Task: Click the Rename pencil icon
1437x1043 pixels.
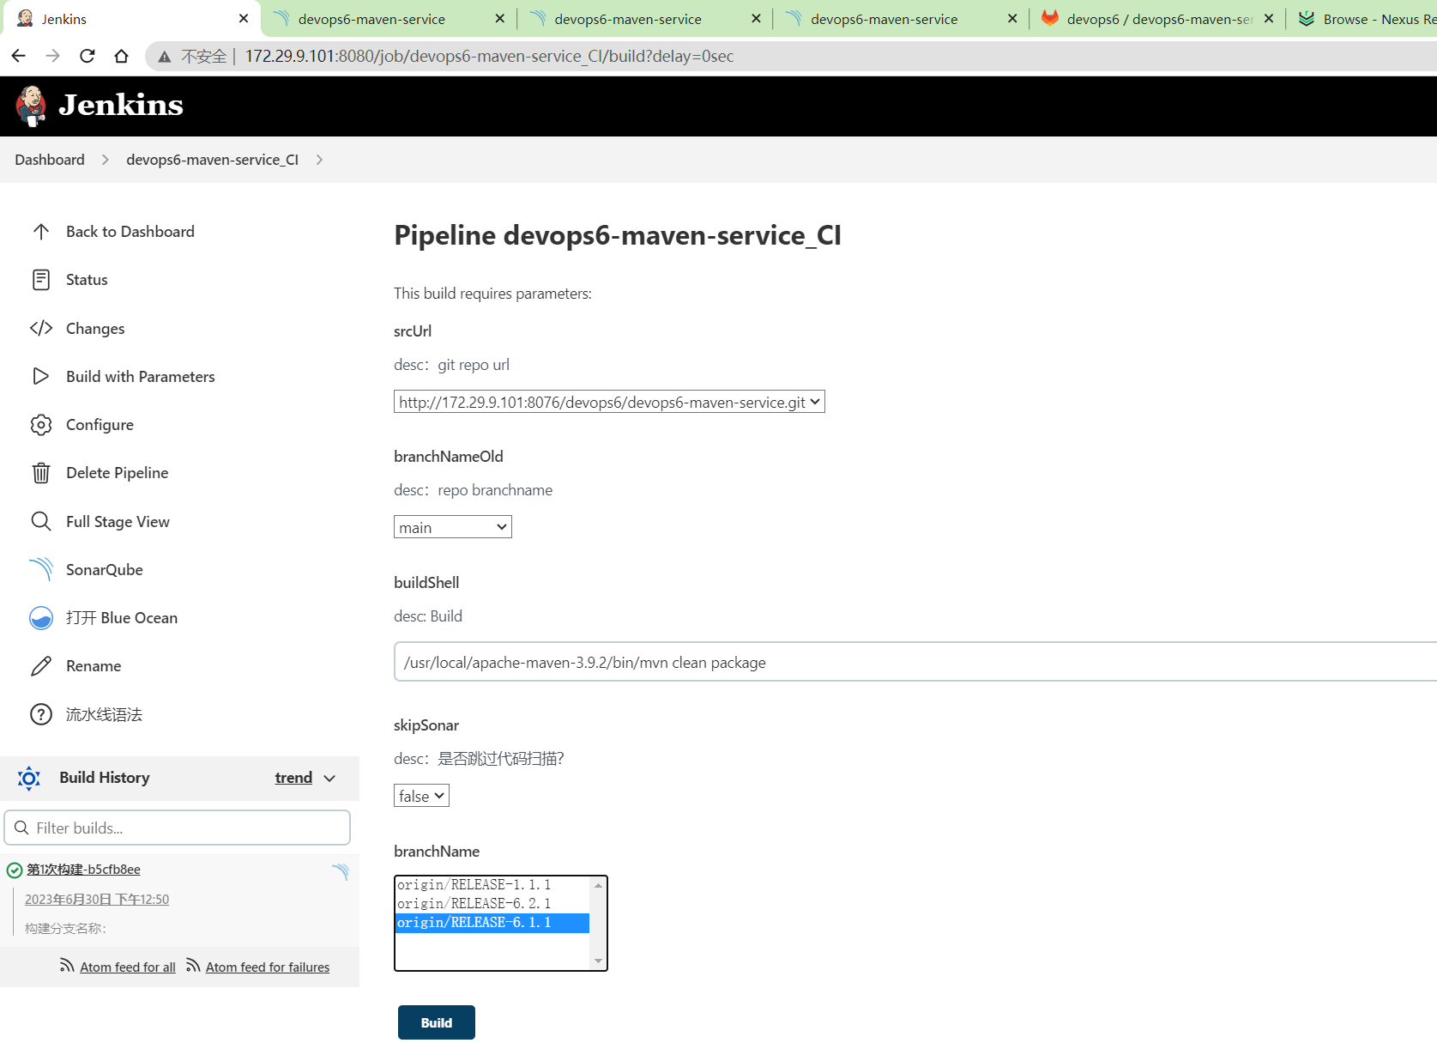Action: pos(40,666)
